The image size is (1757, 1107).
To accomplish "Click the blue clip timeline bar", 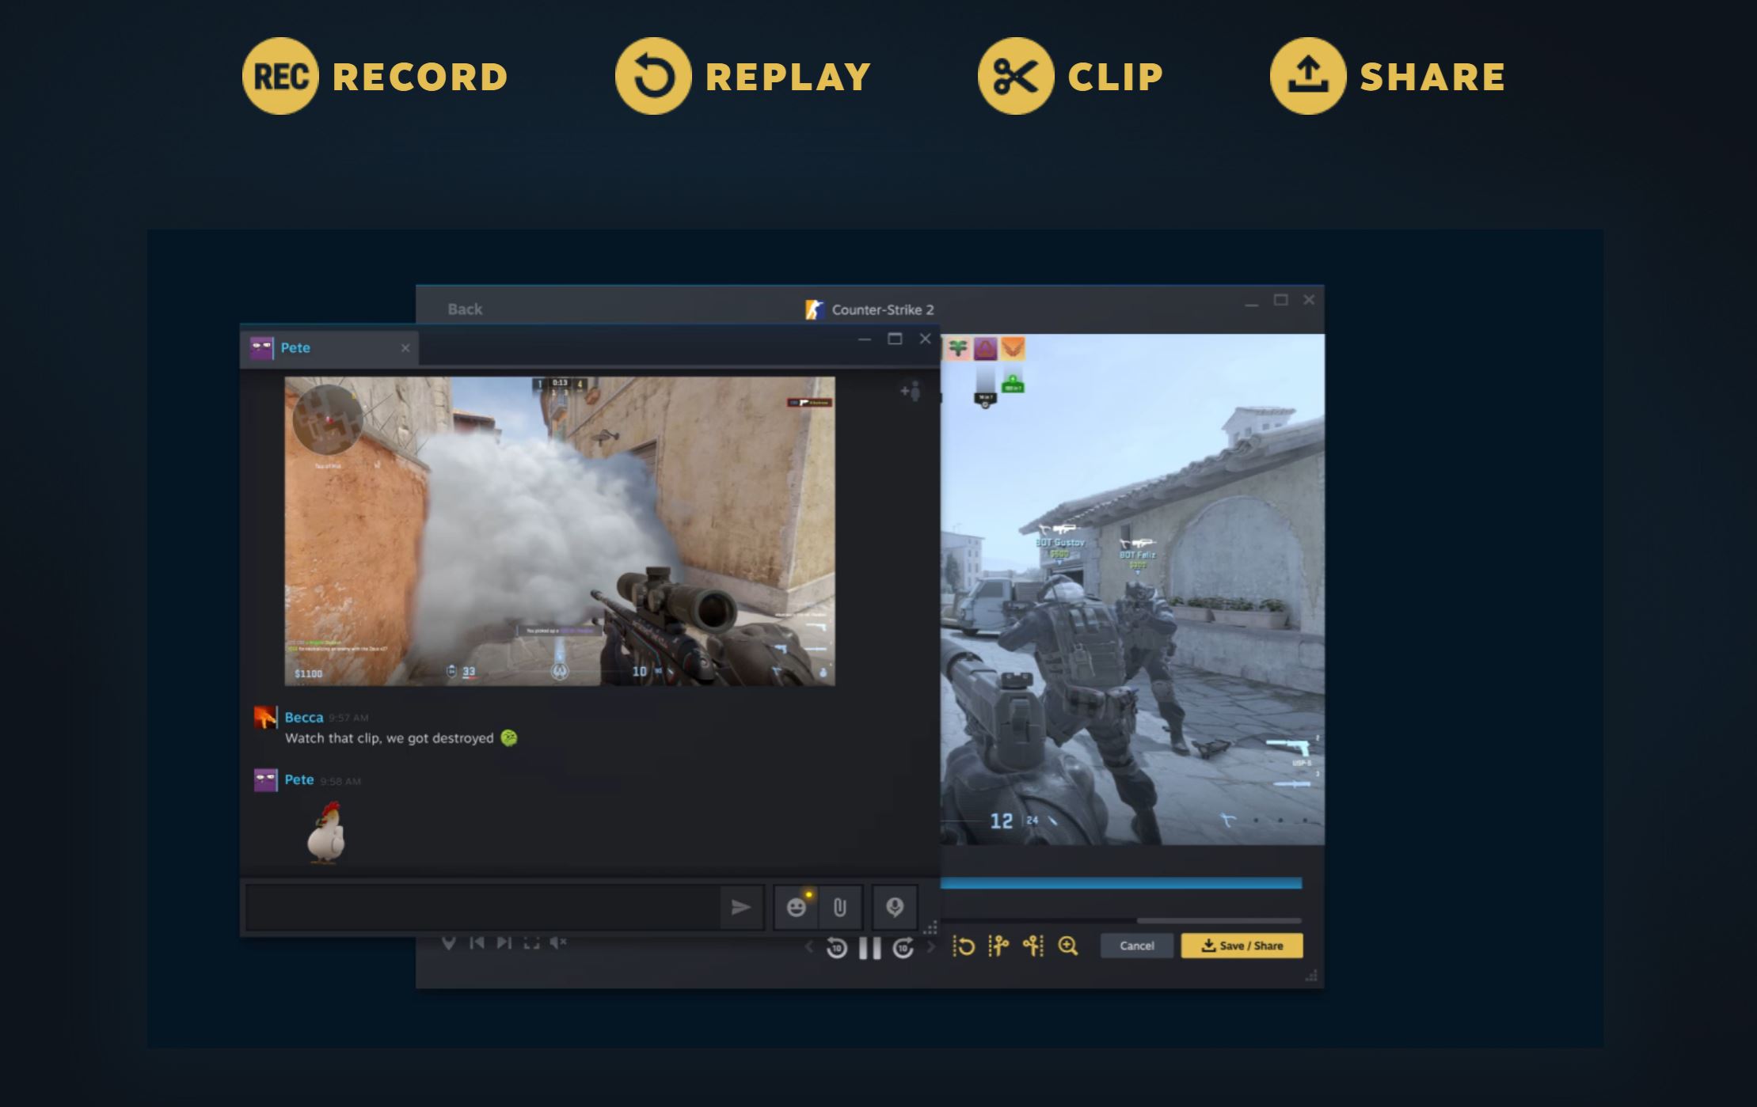I will 1121,883.
